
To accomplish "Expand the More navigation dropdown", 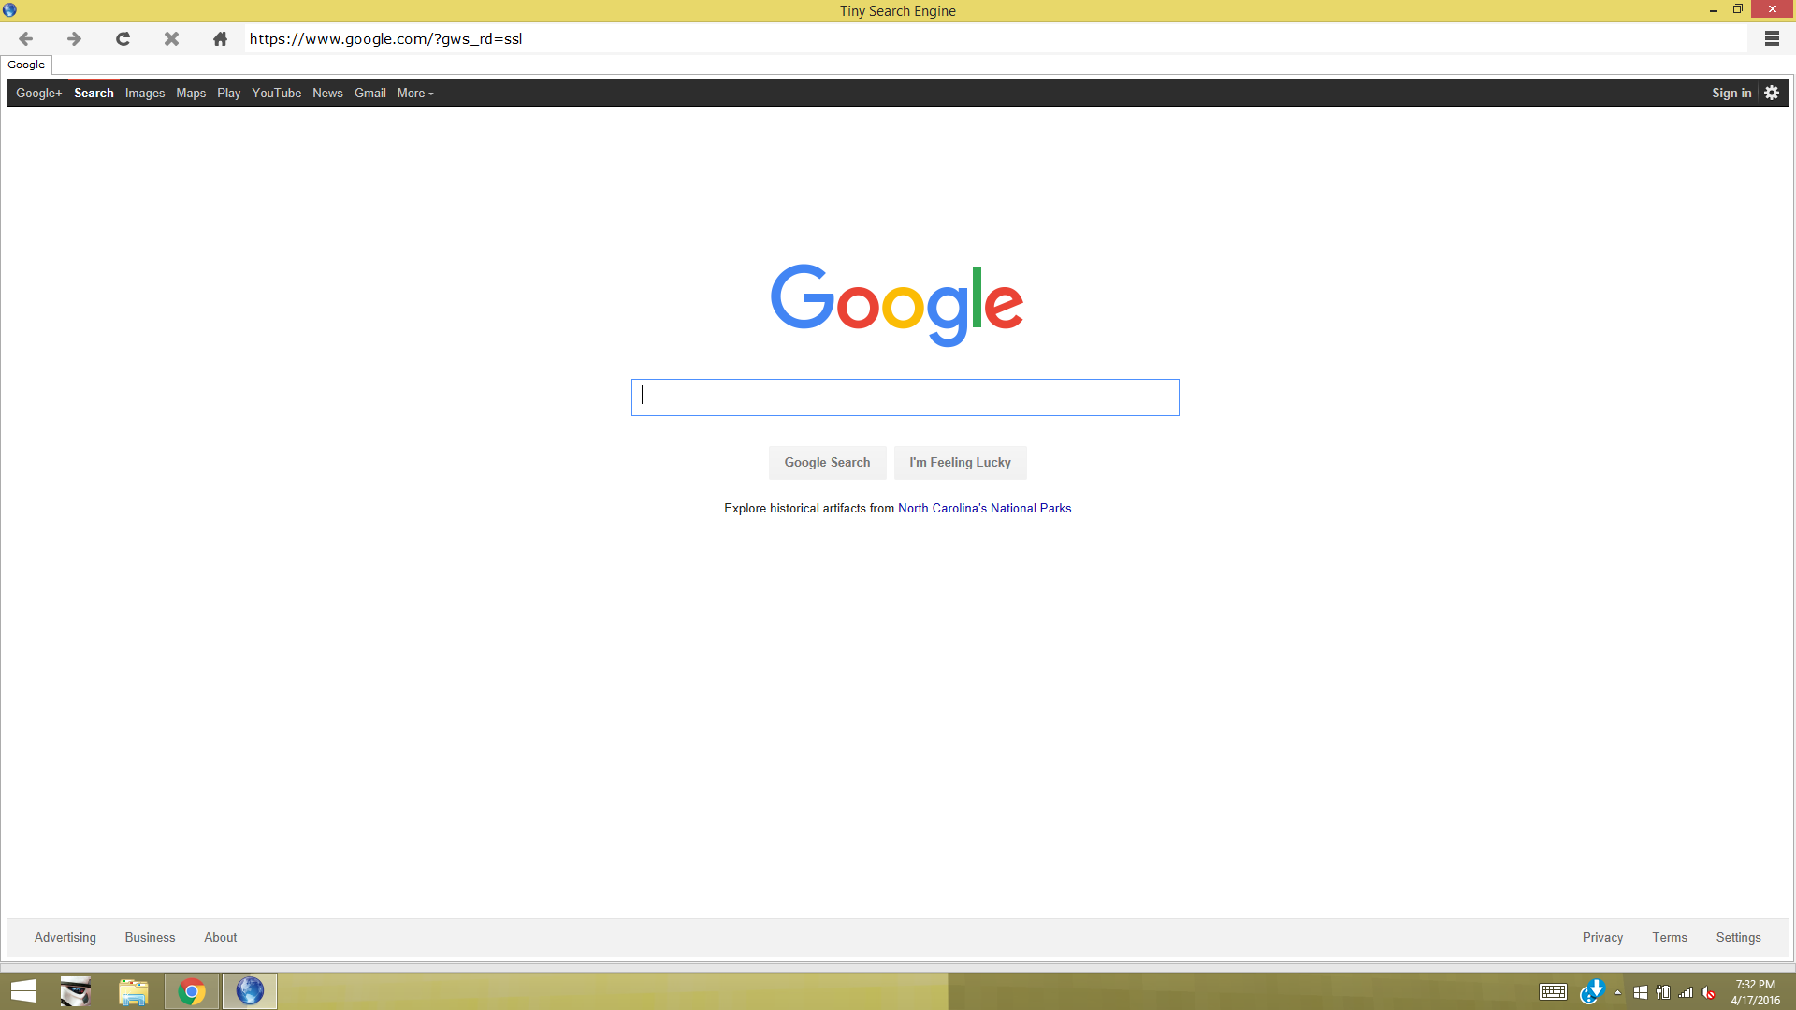I will (414, 93).
